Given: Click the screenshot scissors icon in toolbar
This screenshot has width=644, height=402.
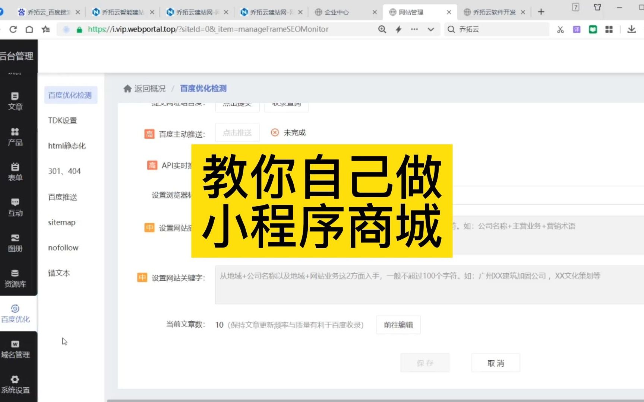Looking at the screenshot, I should point(560,29).
